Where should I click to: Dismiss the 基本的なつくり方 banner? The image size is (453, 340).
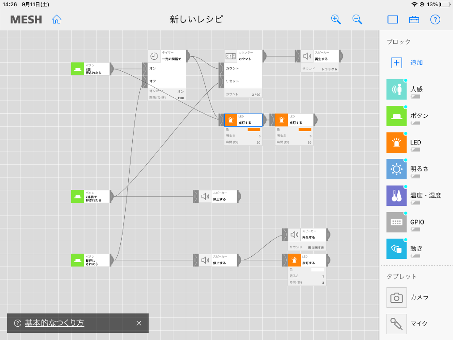139,323
